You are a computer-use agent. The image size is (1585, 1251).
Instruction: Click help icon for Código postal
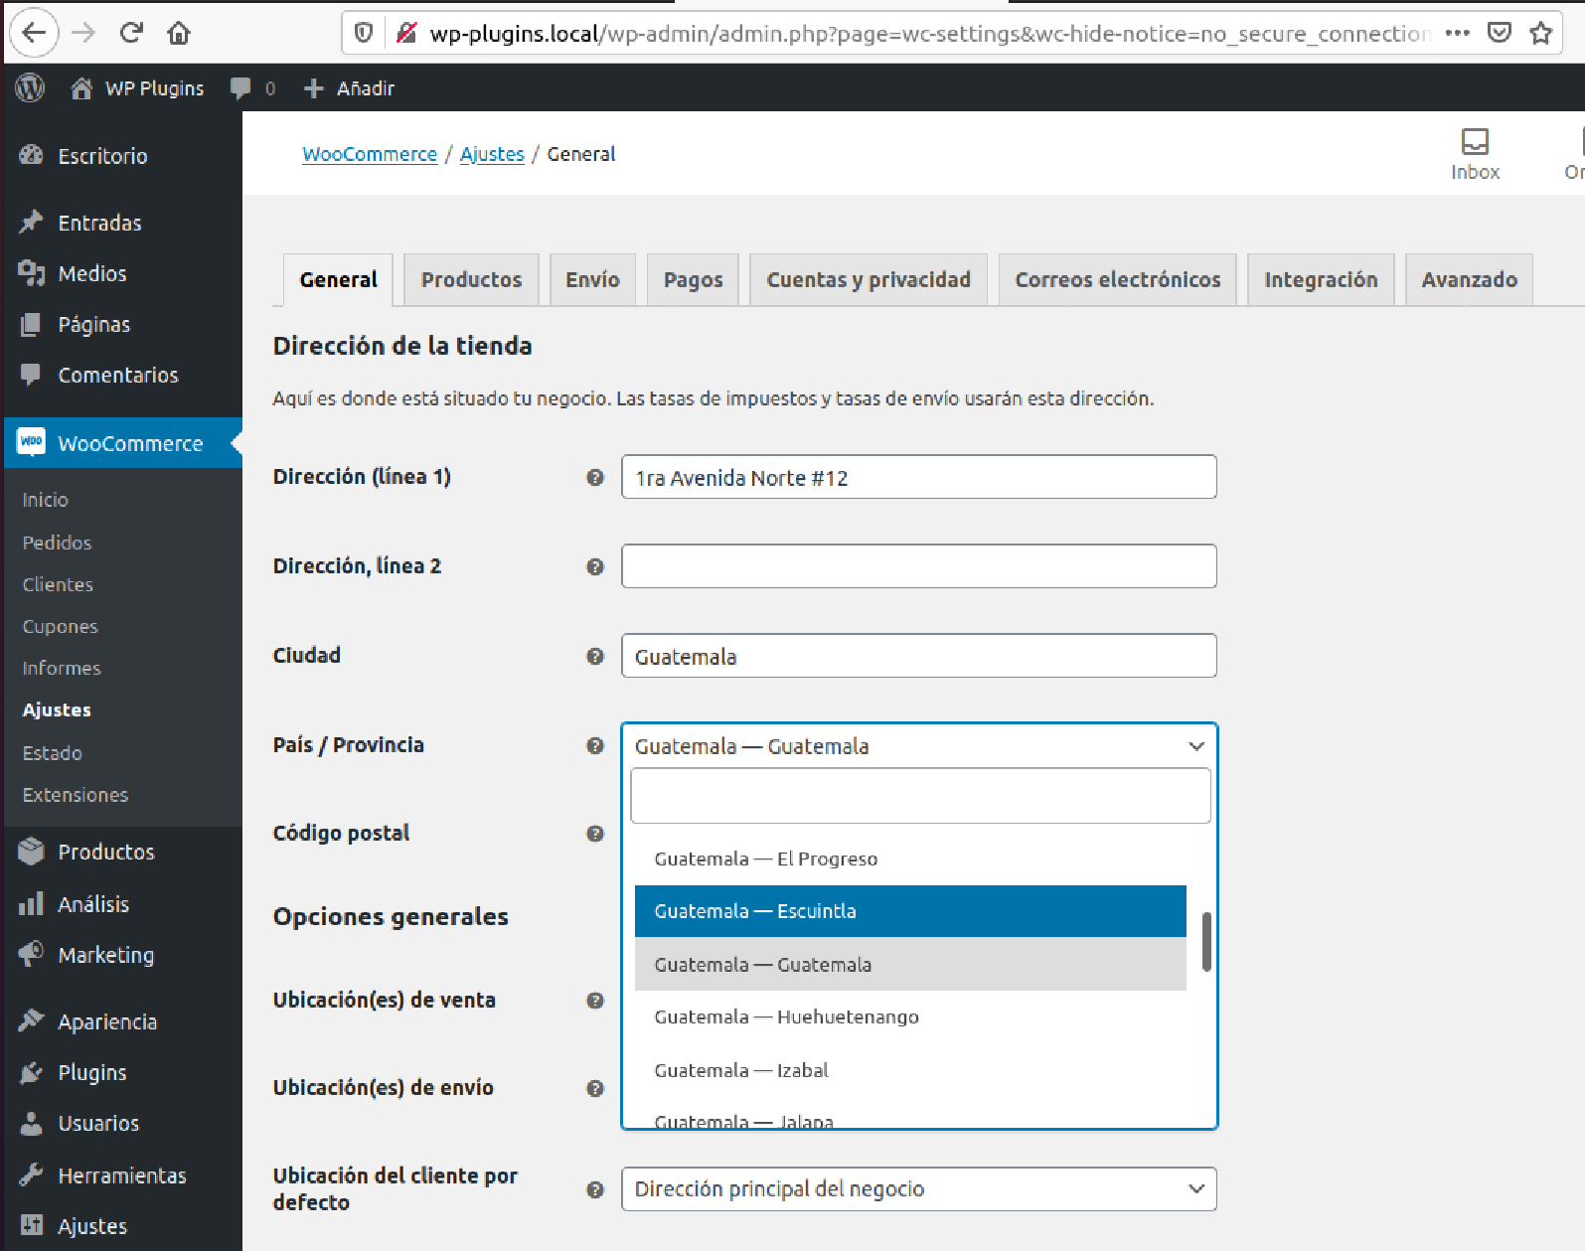tap(595, 834)
